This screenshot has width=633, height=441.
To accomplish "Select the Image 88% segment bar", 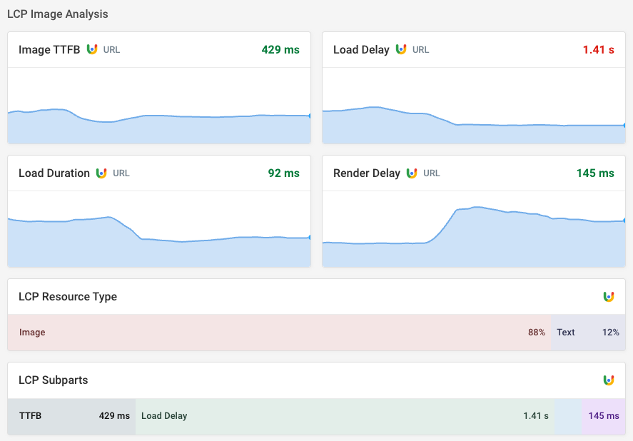I will [278, 333].
